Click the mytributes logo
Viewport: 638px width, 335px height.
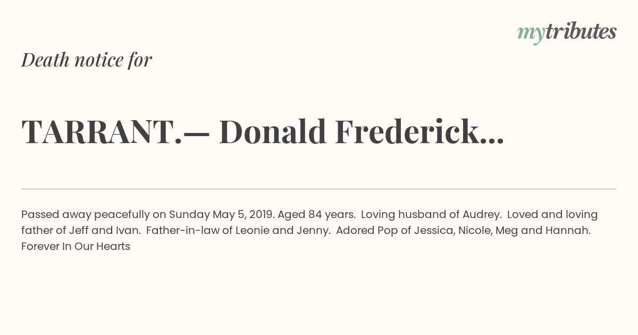point(567,32)
